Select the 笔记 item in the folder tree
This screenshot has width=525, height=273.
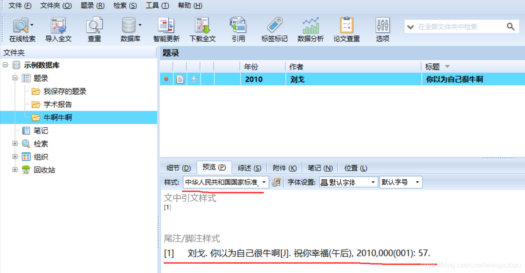[41, 131]
